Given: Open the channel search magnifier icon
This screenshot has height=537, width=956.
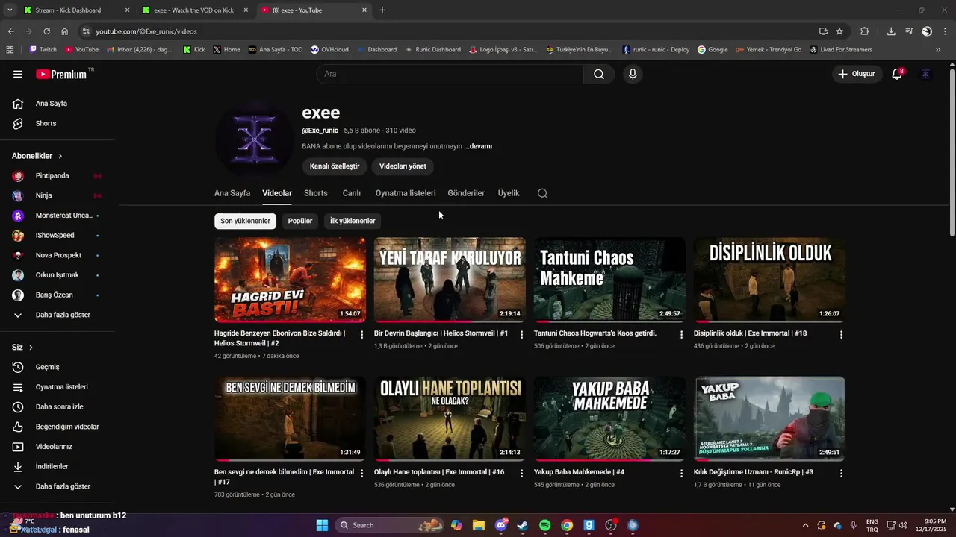Looking at the screenshot, I should coord(543,193).
